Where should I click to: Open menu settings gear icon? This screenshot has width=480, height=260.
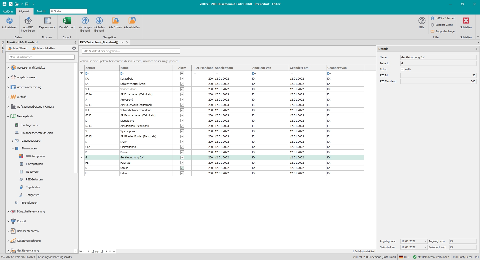[x=74, y=48]
